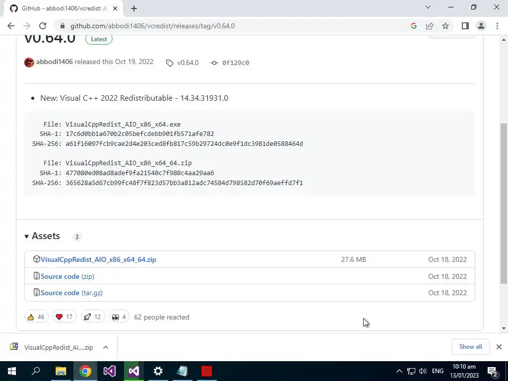Screen dimensions: 508x381
Task: Open Google search icon in address bar
Action: click(x=413, y=26)
